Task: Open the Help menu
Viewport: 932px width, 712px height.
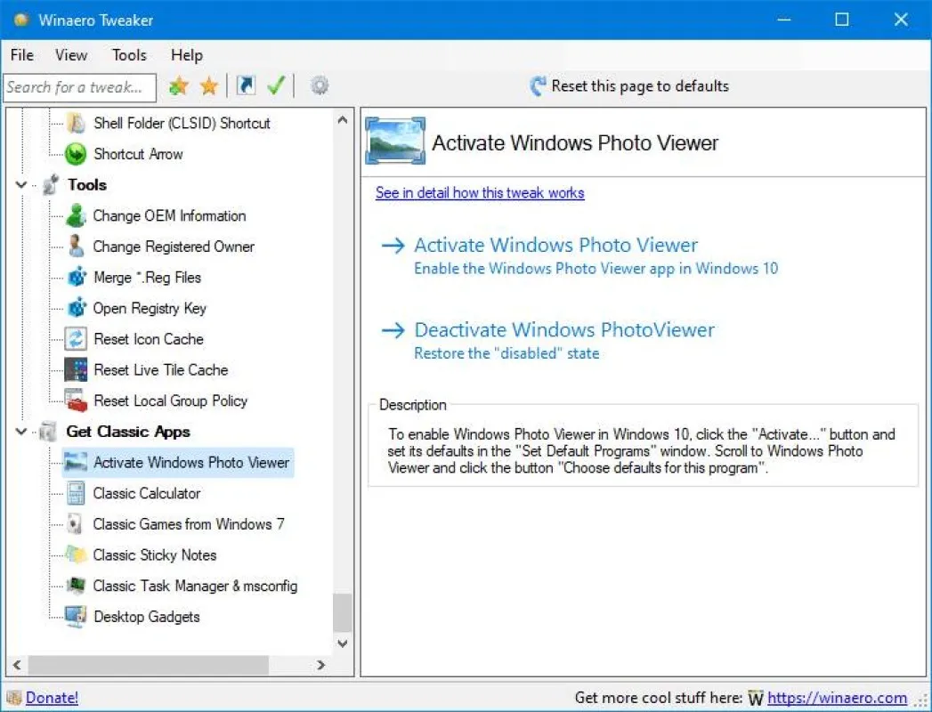Action: point(187,55)
